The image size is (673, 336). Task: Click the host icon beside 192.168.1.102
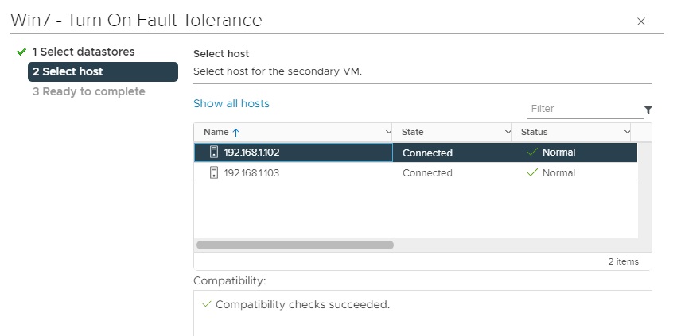(213, 153)
